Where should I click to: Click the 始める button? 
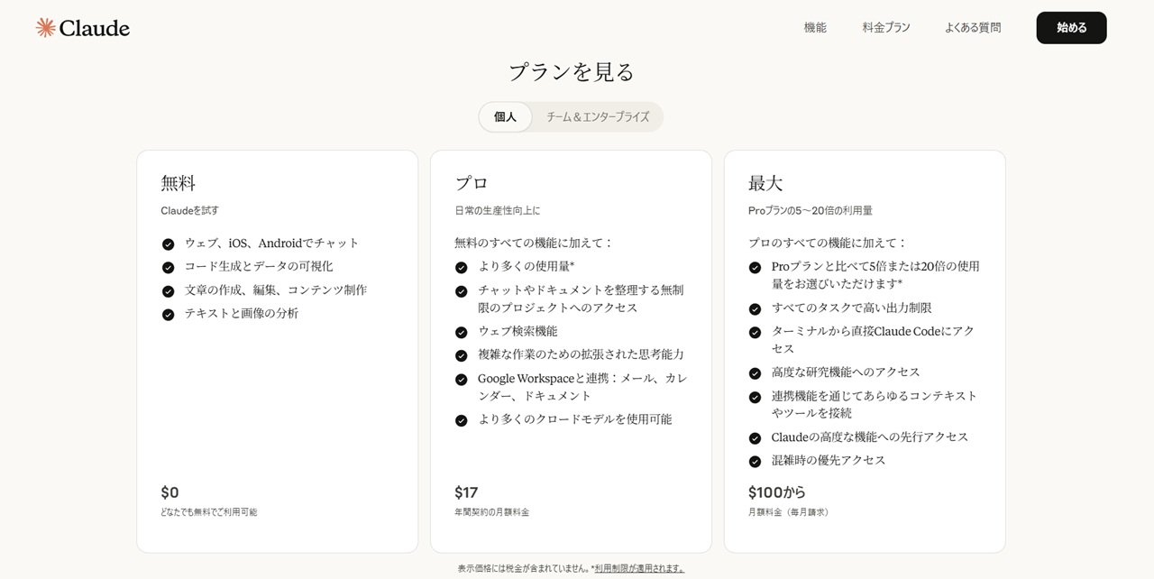click(x=1071, y=28)
